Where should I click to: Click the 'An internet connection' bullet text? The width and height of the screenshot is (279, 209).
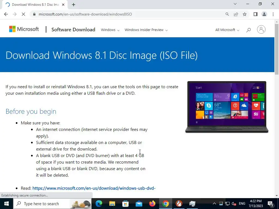[92, 133]
